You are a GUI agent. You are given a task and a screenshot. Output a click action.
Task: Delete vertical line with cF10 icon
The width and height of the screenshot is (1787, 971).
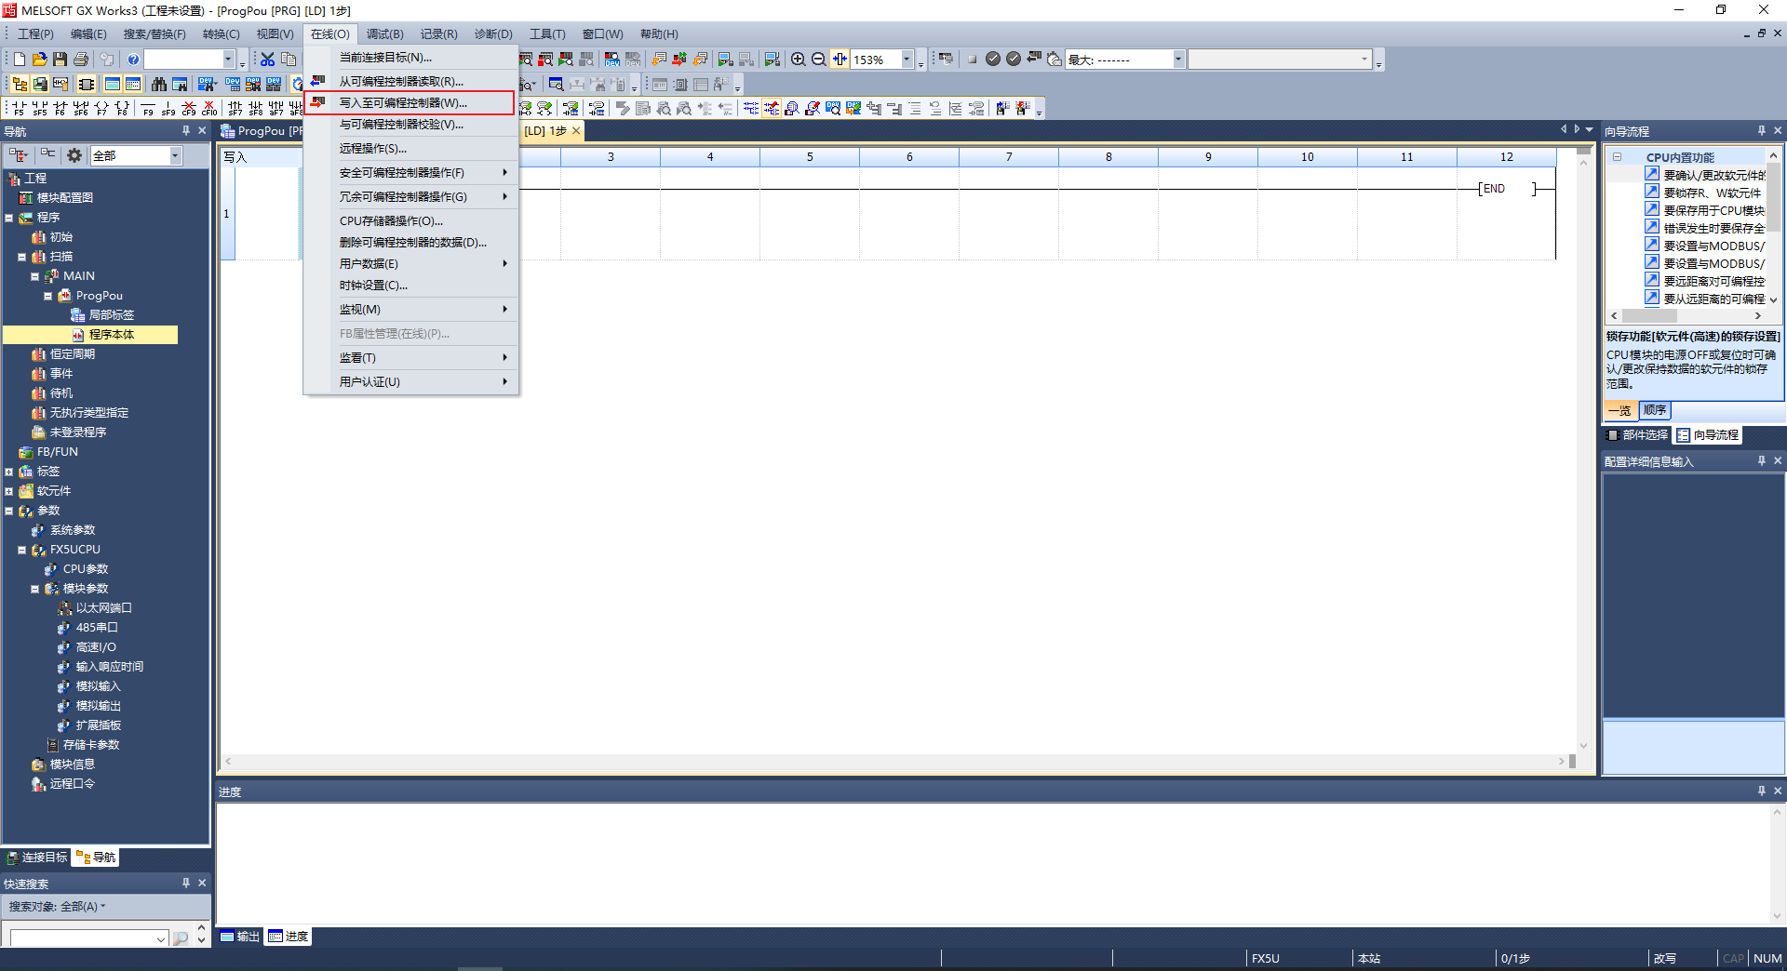[x=209, y=109]
